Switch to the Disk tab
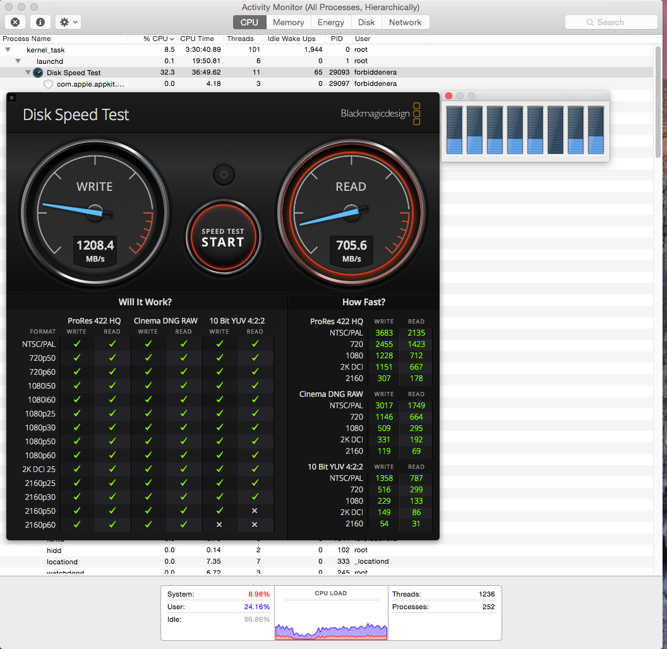 pyautogui.click(x=366, y=22)
